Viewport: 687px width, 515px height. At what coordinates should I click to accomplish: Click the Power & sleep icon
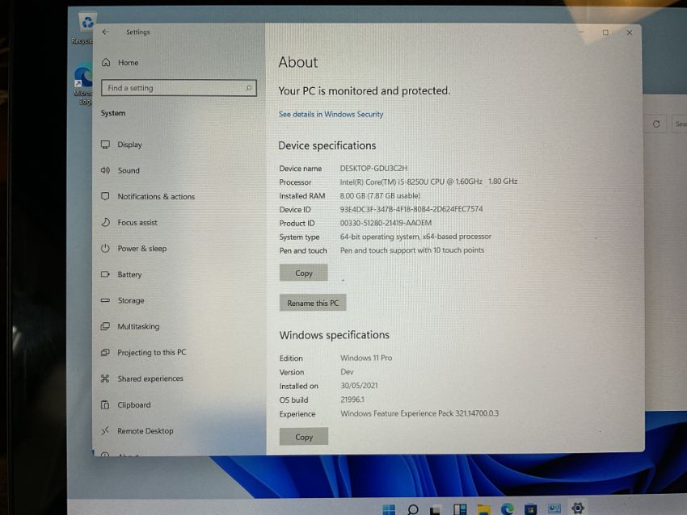click(105, 249)
